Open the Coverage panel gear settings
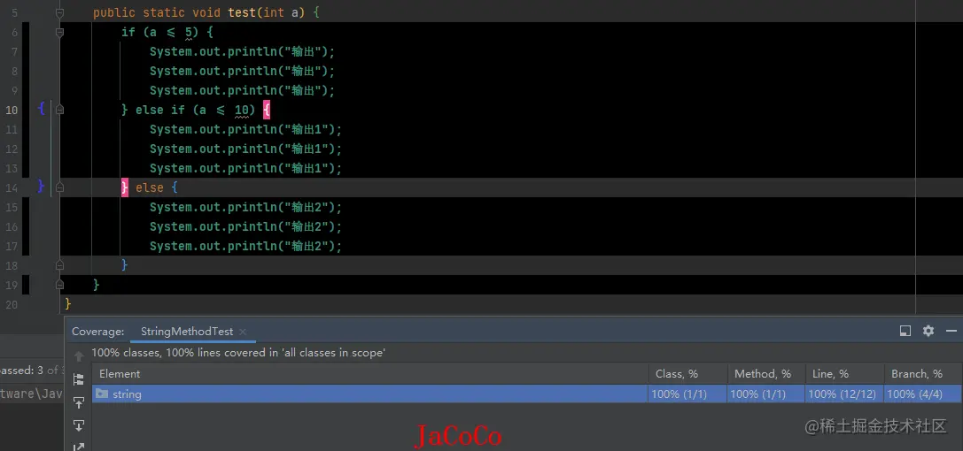Image resolution: width=963 pixels, height=451 pixels. pos(928,331)
